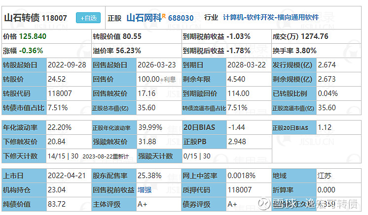Screen dimensions: 368x215
Task: Click the 回售触发价 value 17.16
Action: 147,93
